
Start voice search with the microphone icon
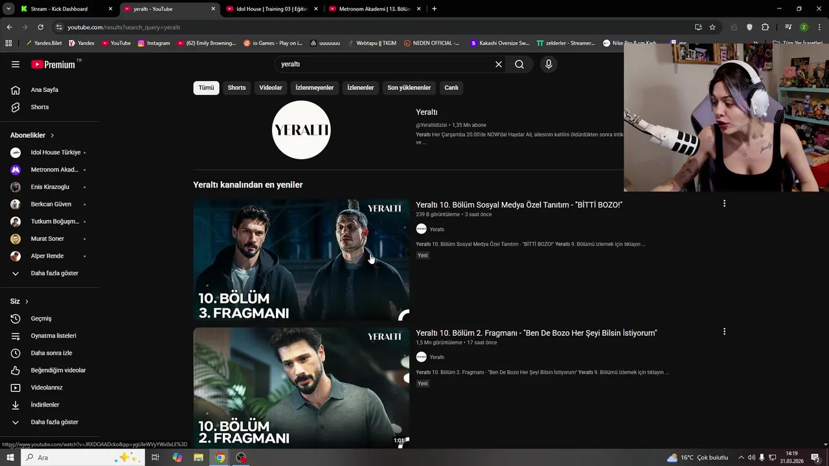pyautogui.click(x=549, y=64)
